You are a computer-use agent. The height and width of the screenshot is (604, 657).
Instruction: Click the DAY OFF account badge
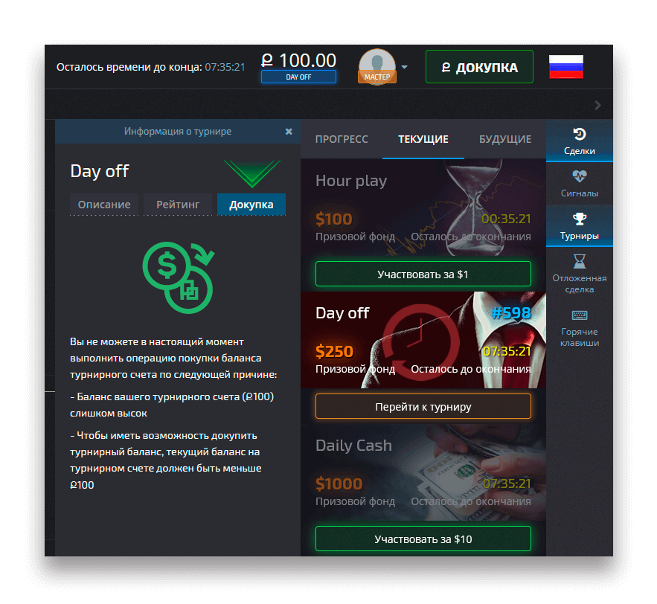[298, 77]
